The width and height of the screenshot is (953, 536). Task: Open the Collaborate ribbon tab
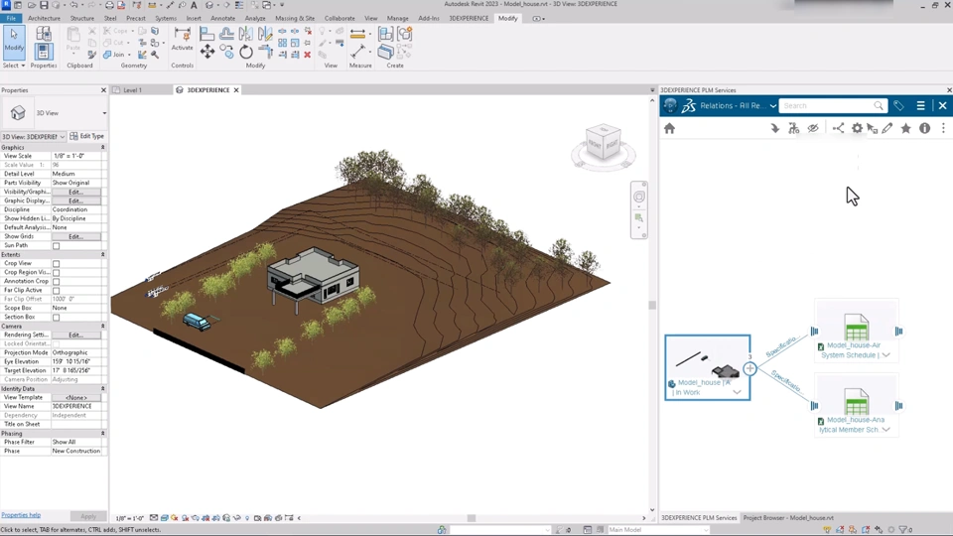[340, 18]
